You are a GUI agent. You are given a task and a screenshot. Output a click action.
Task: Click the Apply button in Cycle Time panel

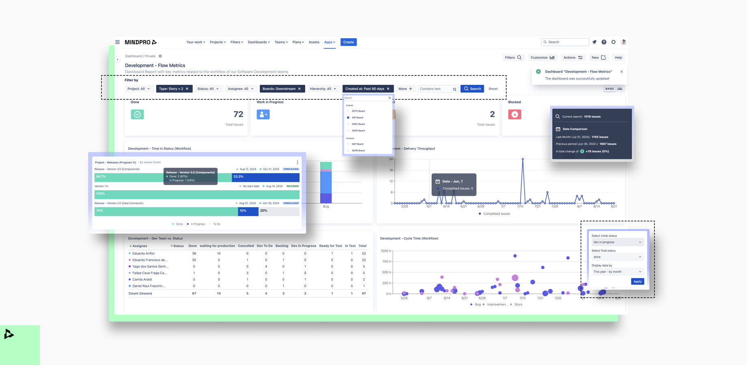click(637, 281)
